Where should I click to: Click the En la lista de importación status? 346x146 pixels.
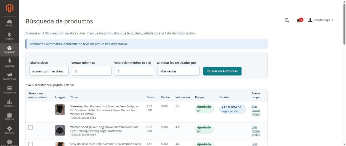pyautogui.click(x=233, y=109)
